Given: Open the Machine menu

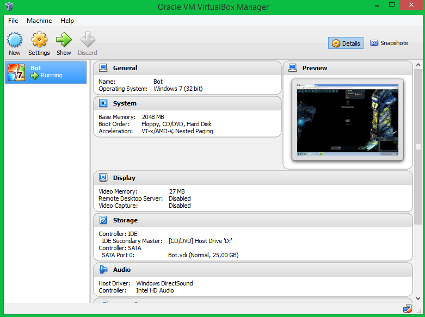Looking at the screenshot, I should coord(39,21).
